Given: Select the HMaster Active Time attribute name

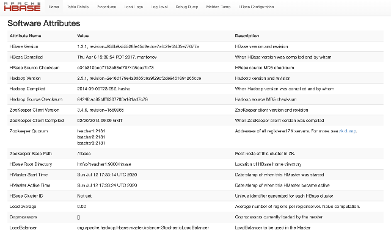Looking at the screenshot, I should pos(30,185).
